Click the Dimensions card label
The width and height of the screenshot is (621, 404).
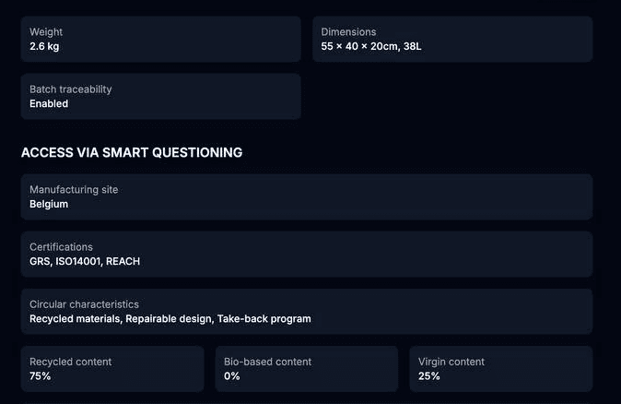[x=348, y=31]
